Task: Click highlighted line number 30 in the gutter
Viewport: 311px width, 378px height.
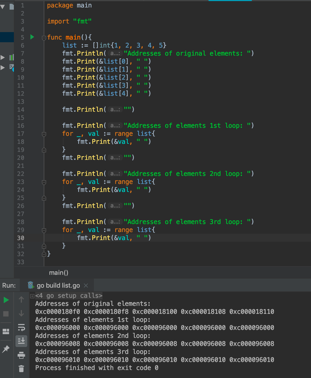Action: [21, 238]
